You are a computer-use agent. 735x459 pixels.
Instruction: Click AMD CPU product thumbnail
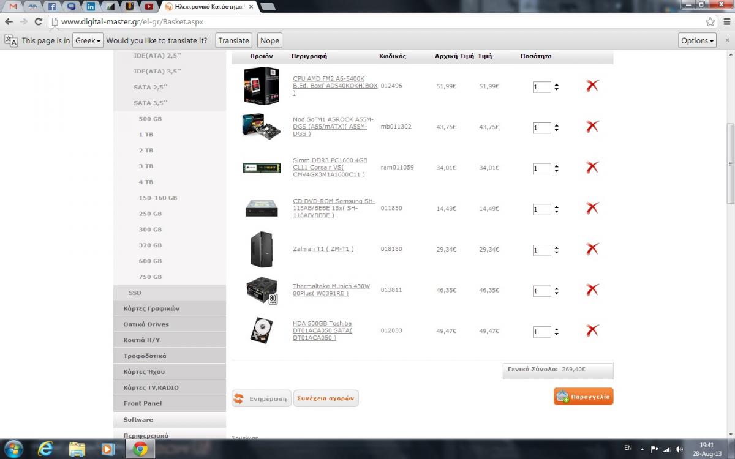click(262, 86)
